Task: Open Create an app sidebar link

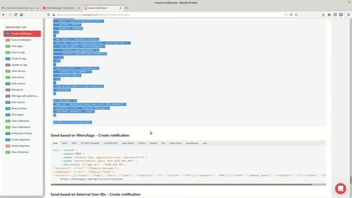Action: pyautogui.click(x=19, y=59)
